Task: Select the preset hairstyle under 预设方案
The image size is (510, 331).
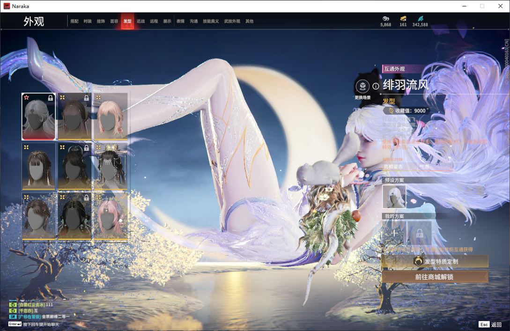Action: (394, 197)
